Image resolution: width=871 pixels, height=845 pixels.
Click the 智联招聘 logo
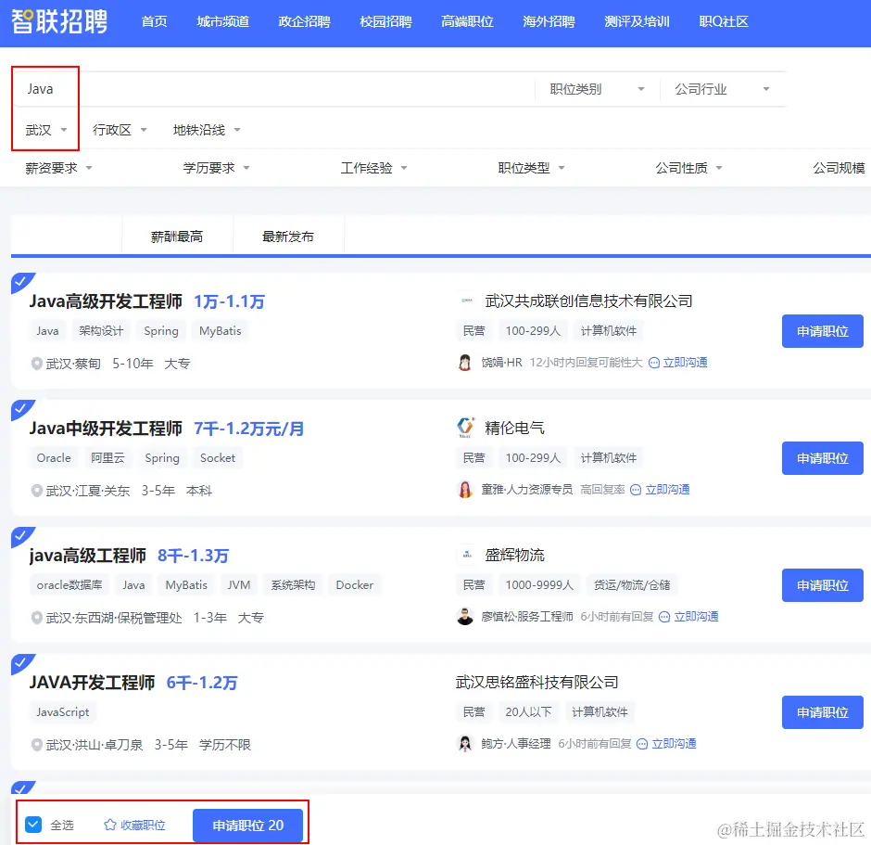coord(59,21)
